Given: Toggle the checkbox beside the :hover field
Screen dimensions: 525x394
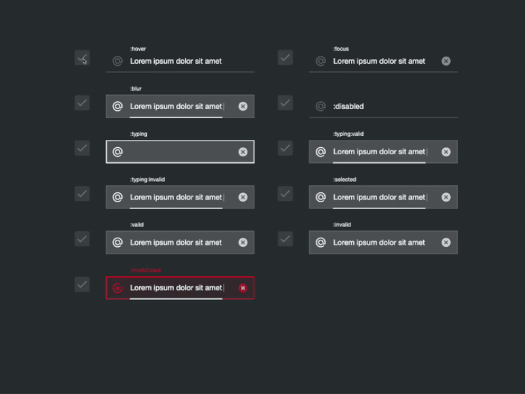Looking at the screenshot, I should (x=82, y=58).
